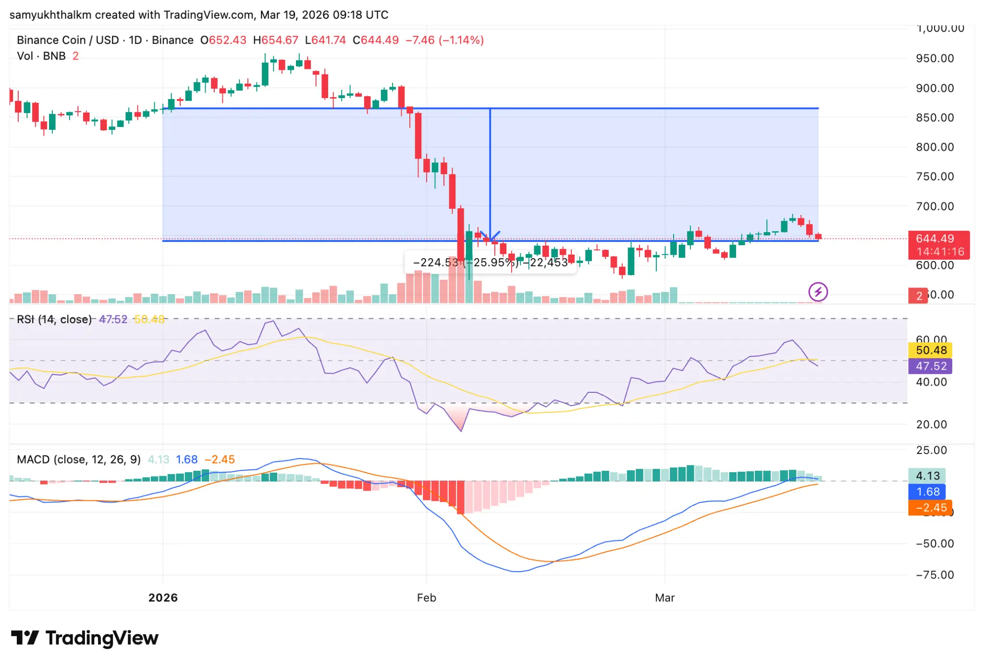The width and height of the screenshot is (984, 666).
Task: Click the green 4.13 MACD histogram value tag
Action: click(928, 477)
